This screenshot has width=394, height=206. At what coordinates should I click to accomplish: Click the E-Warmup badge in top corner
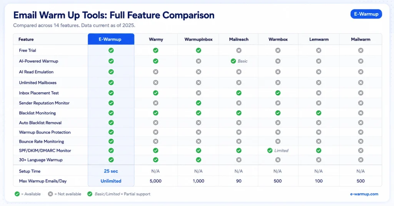366,14
